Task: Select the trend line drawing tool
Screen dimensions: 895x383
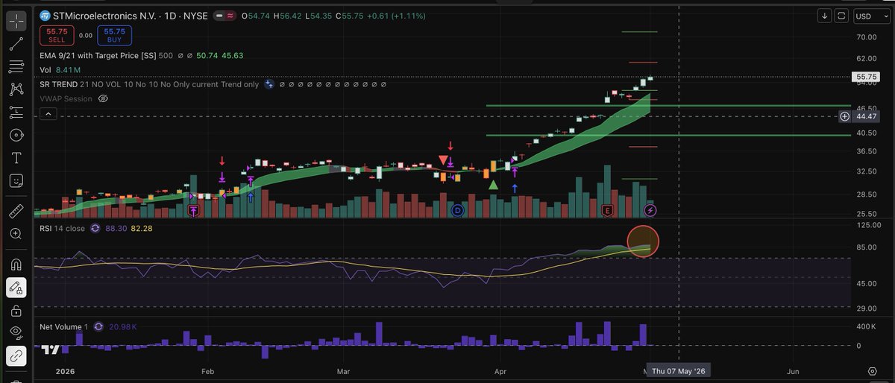Action: (x=16, y=44)
